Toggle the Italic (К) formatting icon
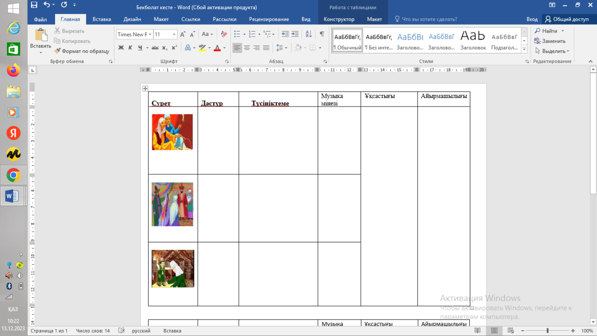 [x=130, y=48]
